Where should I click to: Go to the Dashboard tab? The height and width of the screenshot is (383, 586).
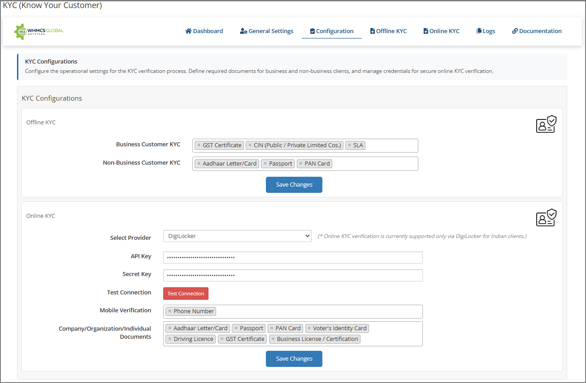pyautogui.click(x=204, y=31)
